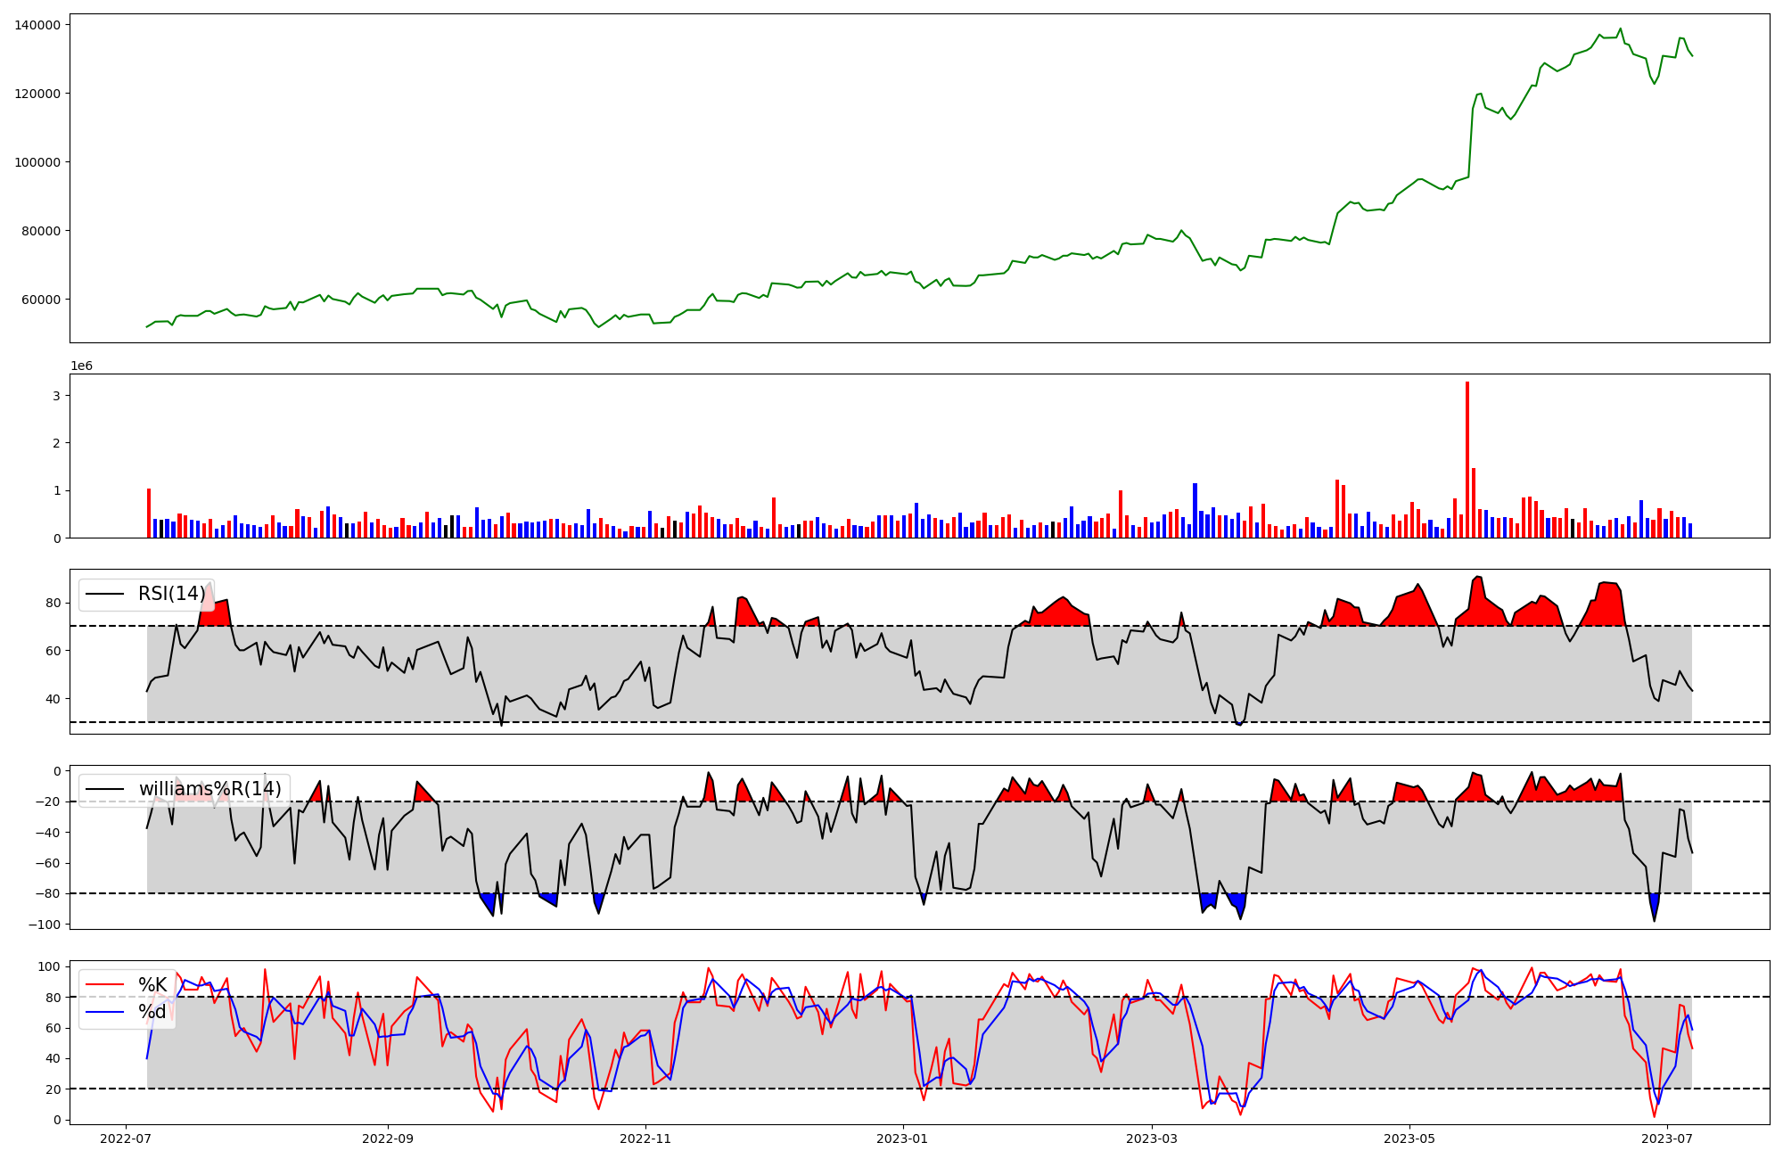
Task: Click the %d legend text
Action: 152,1012
